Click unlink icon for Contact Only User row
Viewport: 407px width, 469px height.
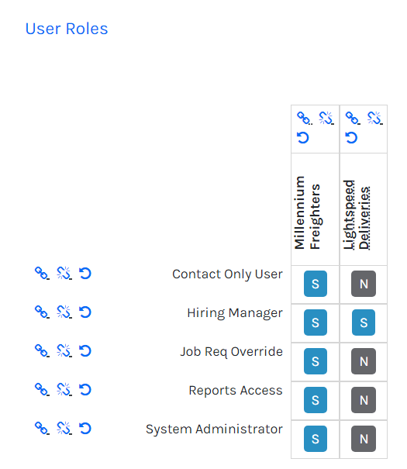coord(64,273)
